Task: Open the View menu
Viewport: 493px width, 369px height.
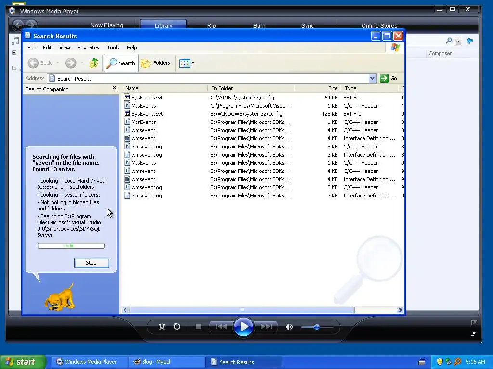Action: pyautogui.click(x=65, y=48)
